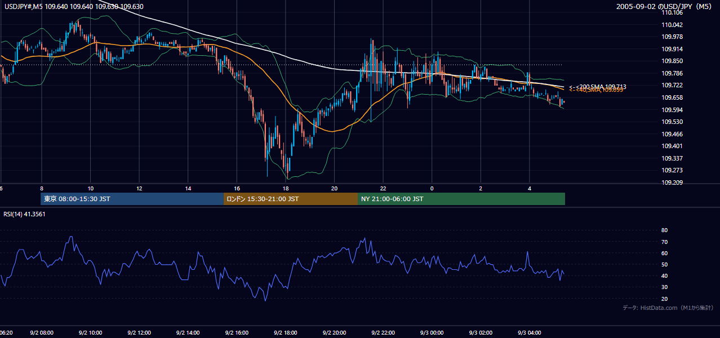This screenshot has width=720, height=338.
Task: Select the 東京 08:00-15:30 JST session bar
Action: click(x=132, y=199)
